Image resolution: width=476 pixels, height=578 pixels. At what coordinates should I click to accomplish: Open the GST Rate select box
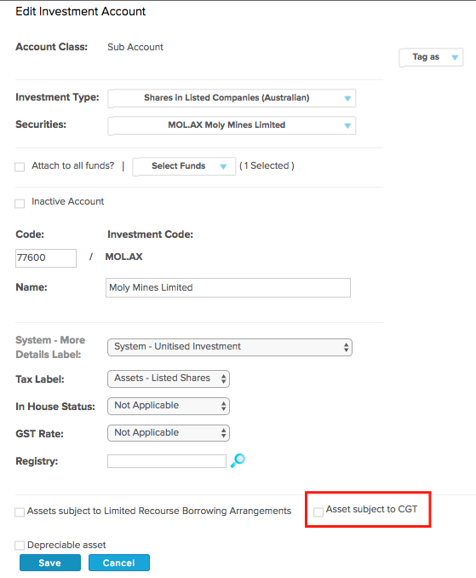point(169,433)
